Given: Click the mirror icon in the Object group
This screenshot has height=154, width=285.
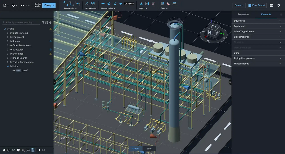Looking at the screenshot, I should click(x=147, y=3).
